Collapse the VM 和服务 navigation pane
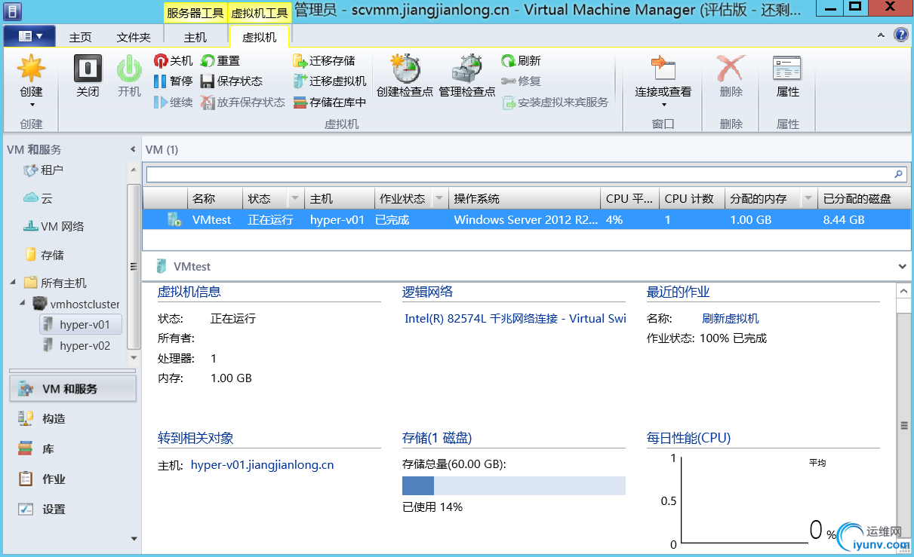This screenshot has height=557, width=914. 133,149
